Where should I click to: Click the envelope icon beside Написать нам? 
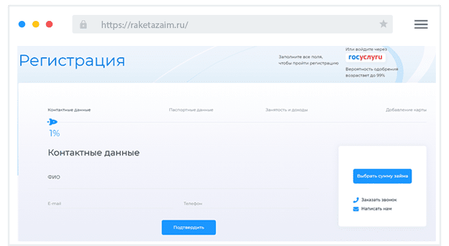(x=356, y=209)
